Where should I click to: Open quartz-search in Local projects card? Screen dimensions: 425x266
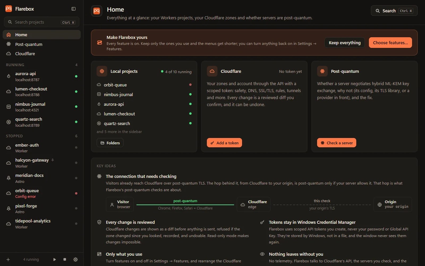[144, 123]
